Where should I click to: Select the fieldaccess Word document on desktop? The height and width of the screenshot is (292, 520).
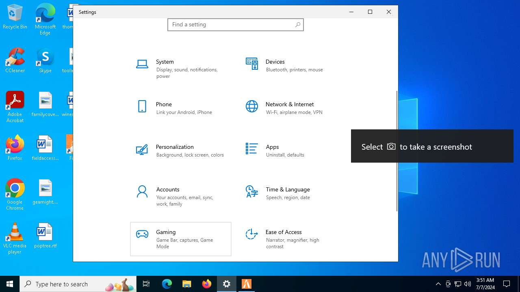coord(45,148)
